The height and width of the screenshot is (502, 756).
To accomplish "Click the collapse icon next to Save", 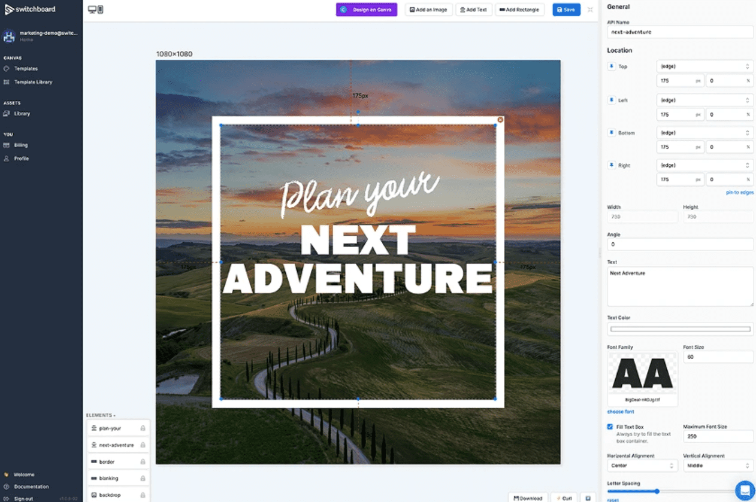I will (590, 10).
